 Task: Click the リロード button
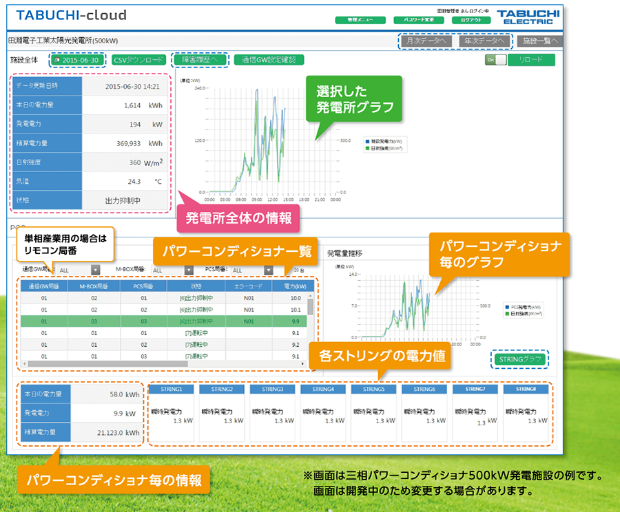(530, 60)
